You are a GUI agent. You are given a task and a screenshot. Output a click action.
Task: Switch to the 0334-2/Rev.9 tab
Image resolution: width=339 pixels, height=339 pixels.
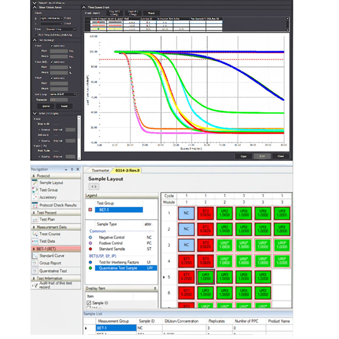pyautogui.click(x=127, y=170)
